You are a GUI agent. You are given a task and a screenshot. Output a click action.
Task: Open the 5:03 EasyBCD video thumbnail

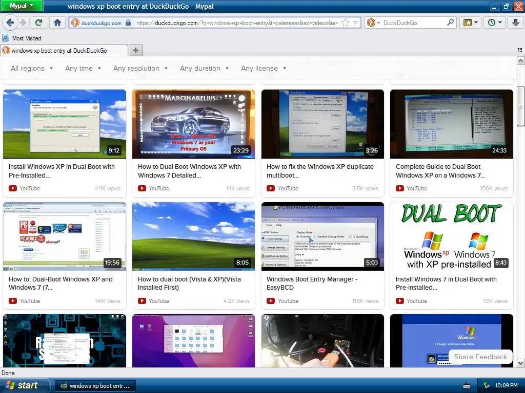(x=322, y=236)
